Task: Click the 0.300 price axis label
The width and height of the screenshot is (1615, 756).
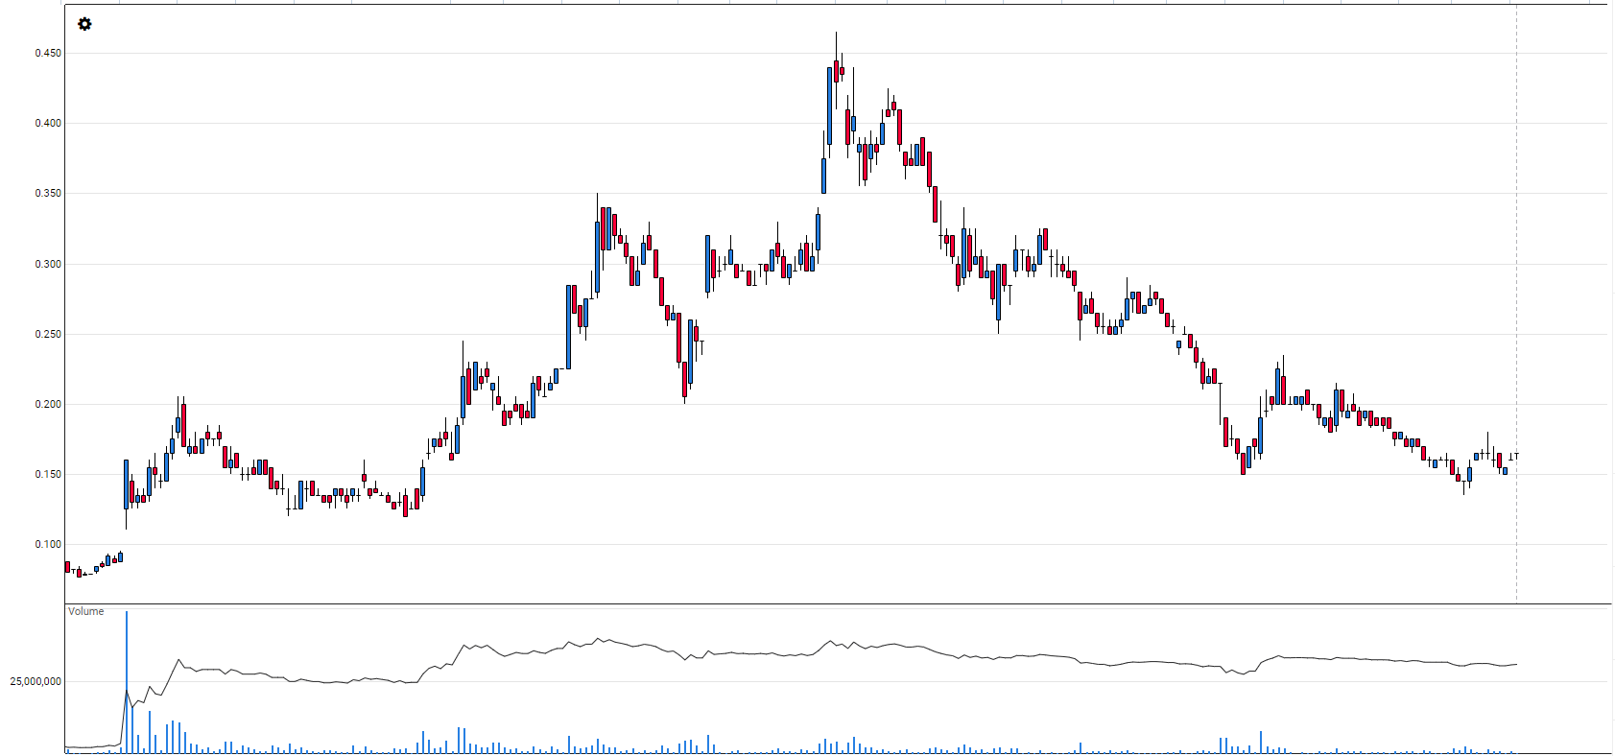Action: coord(48,265)
